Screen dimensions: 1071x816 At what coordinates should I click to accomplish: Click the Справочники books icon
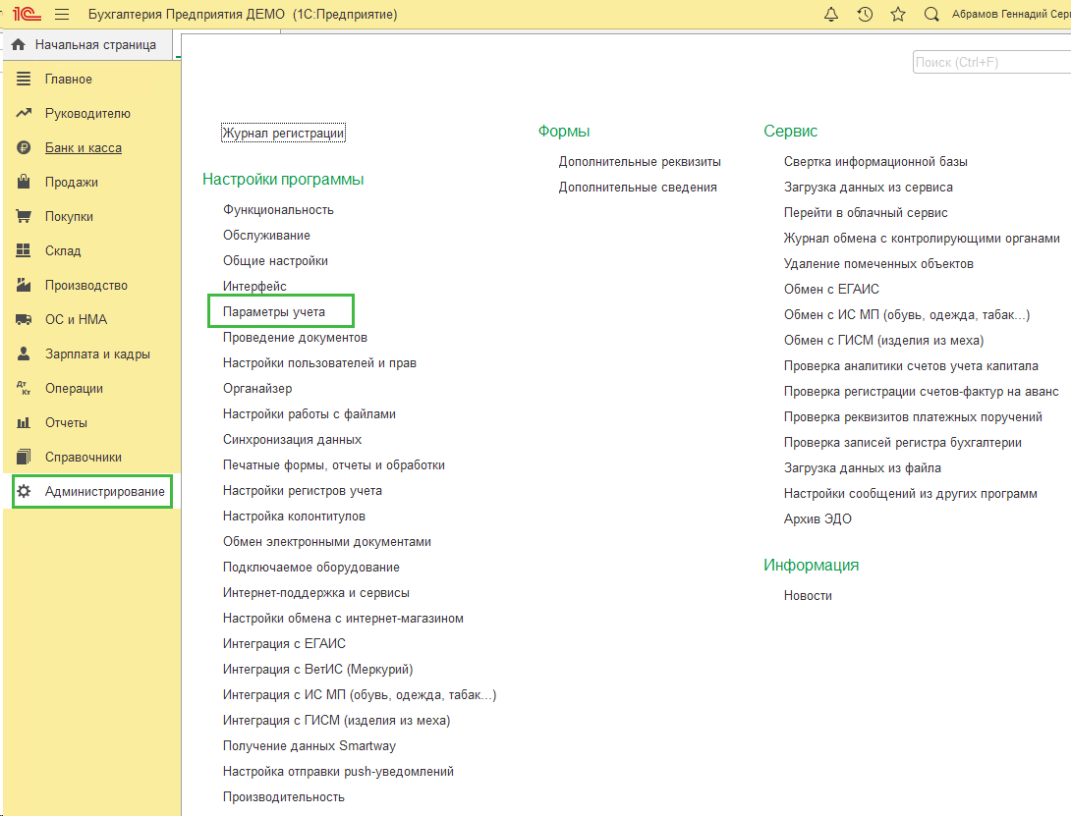tap(24, 457)
